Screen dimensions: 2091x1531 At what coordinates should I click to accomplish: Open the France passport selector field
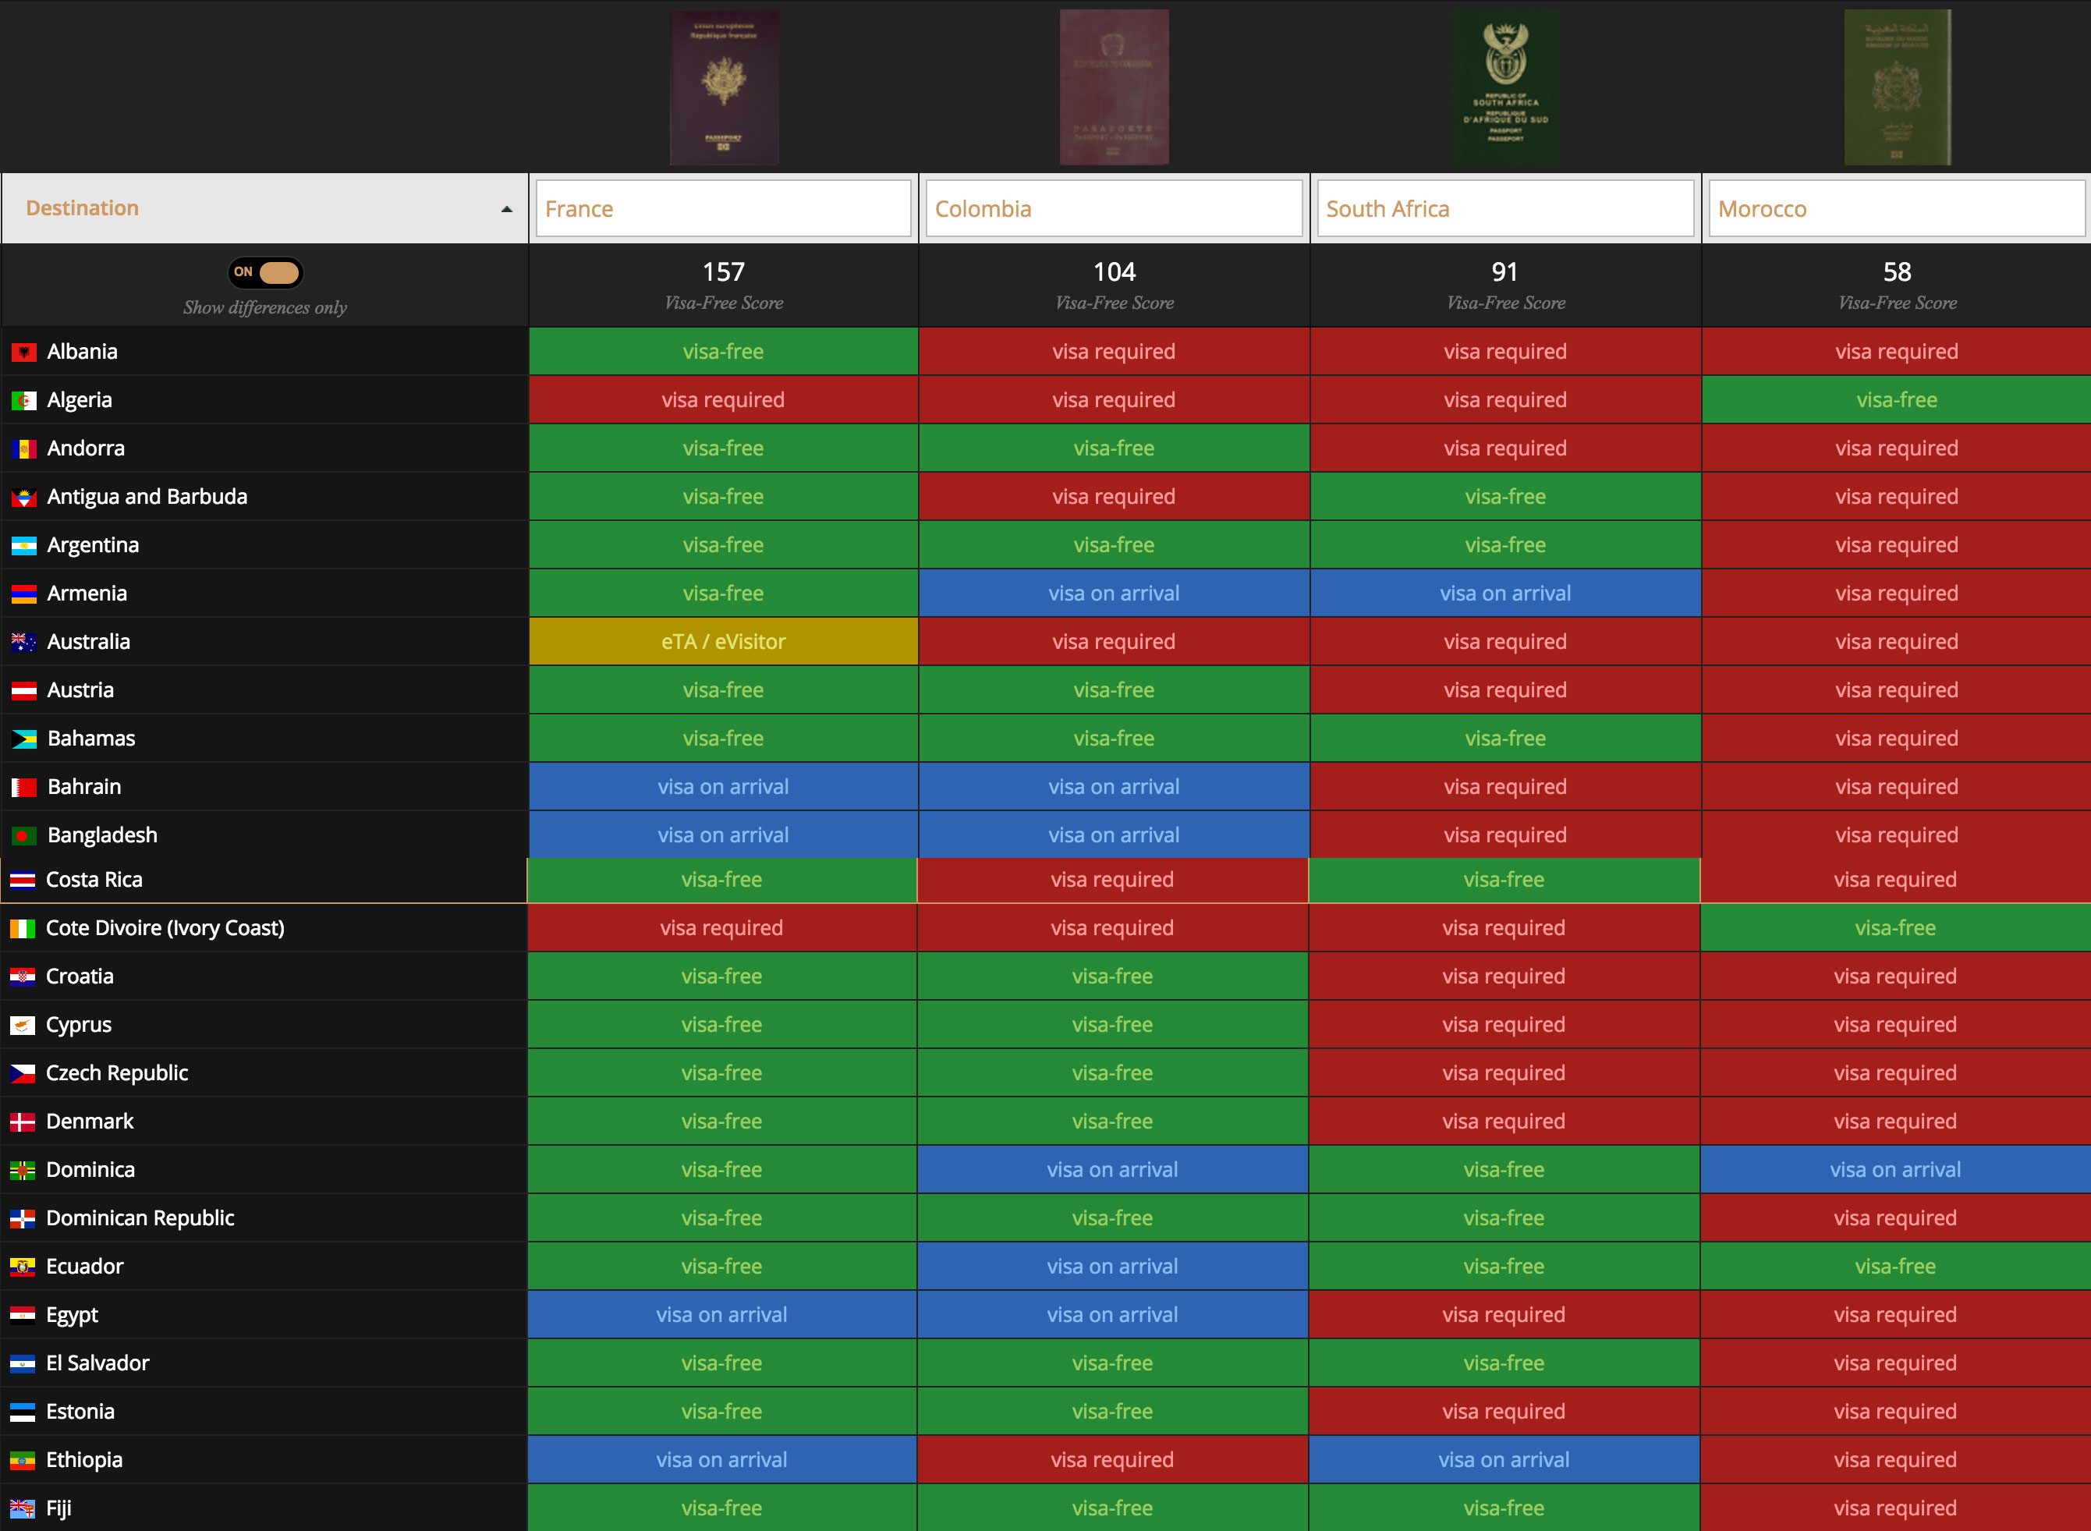pyautogui.click(x=723, y=208)
